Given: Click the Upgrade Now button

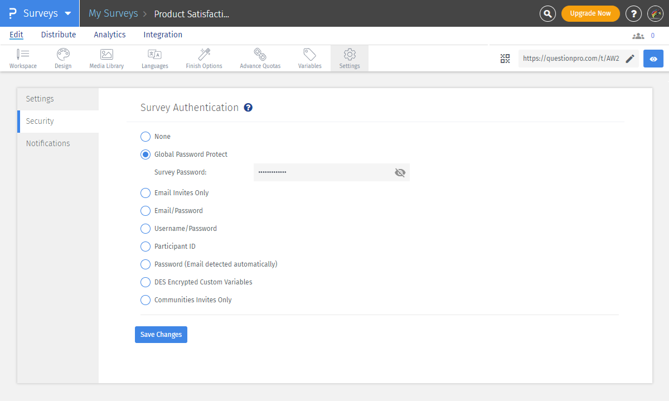Looking at the screenshot, I should (x=590, y=12).
